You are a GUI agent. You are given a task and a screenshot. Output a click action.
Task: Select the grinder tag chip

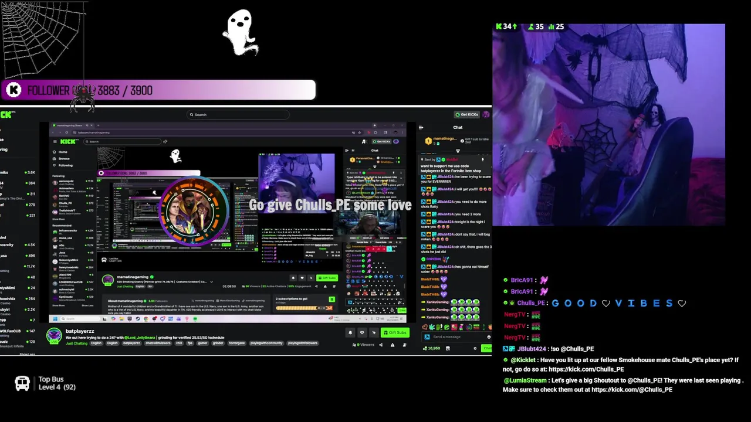coord(217,343)
